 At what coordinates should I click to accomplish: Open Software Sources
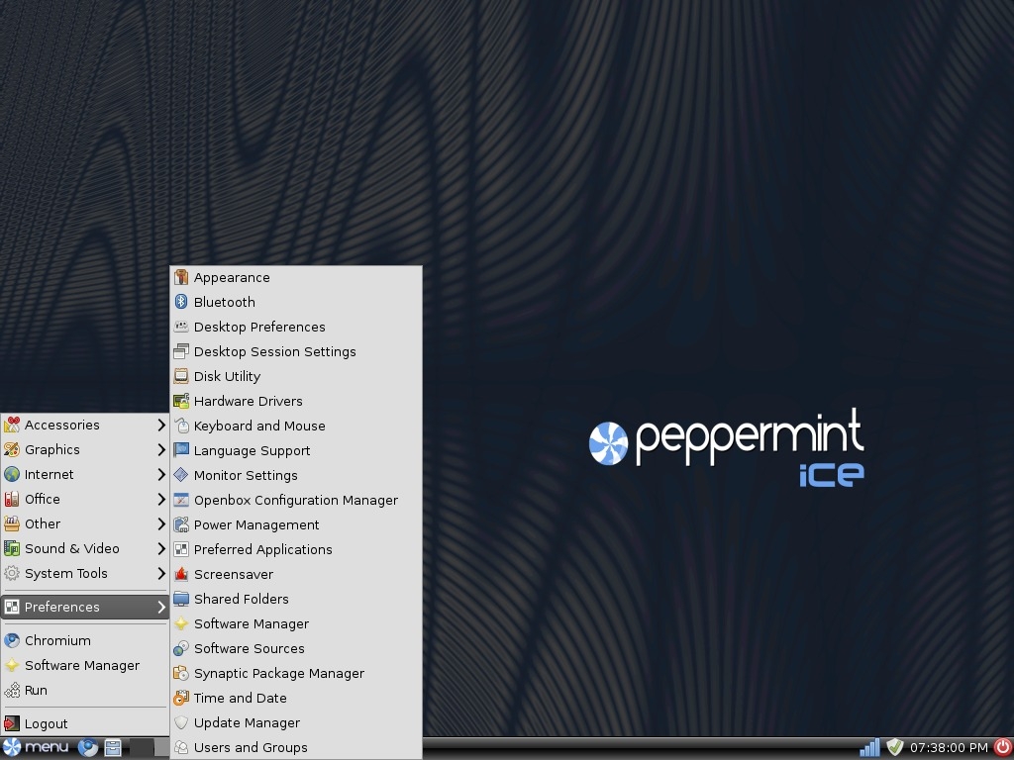coord(296,648)
